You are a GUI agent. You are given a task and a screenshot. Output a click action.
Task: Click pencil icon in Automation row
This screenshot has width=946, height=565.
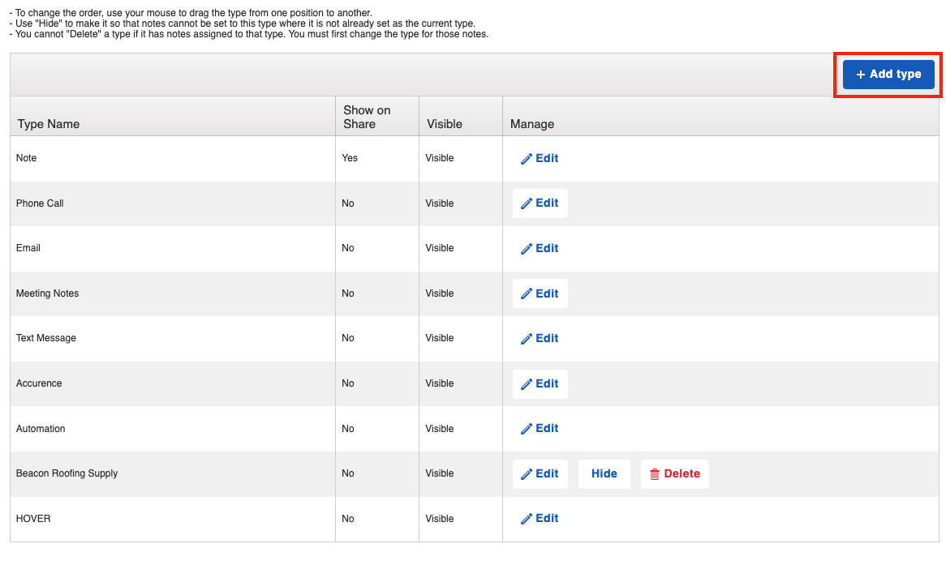(527, 429)
